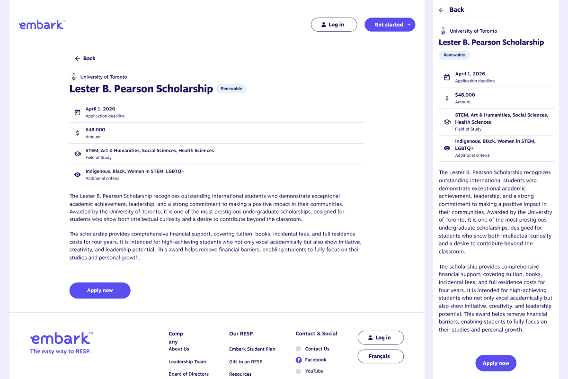Click Apply now button in main view
Screen dimensions: 568x379
[100, 290]
